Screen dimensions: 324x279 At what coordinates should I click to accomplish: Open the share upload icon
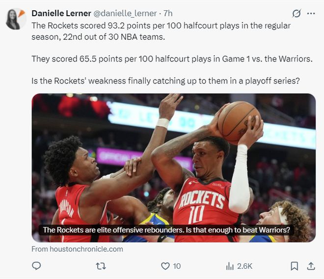coord(311,266)
